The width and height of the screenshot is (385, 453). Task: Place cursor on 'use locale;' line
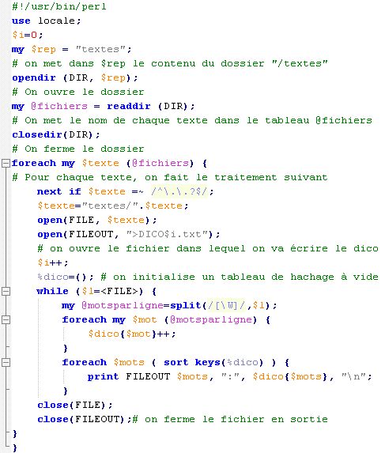[46, 21]
